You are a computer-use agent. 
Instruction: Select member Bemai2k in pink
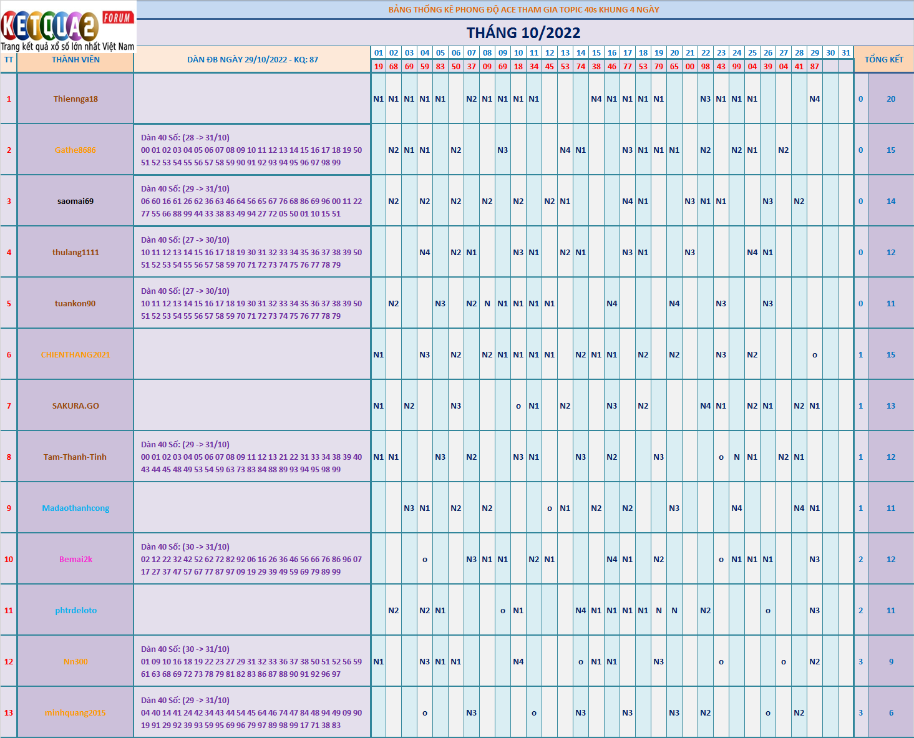click(75, 559)
